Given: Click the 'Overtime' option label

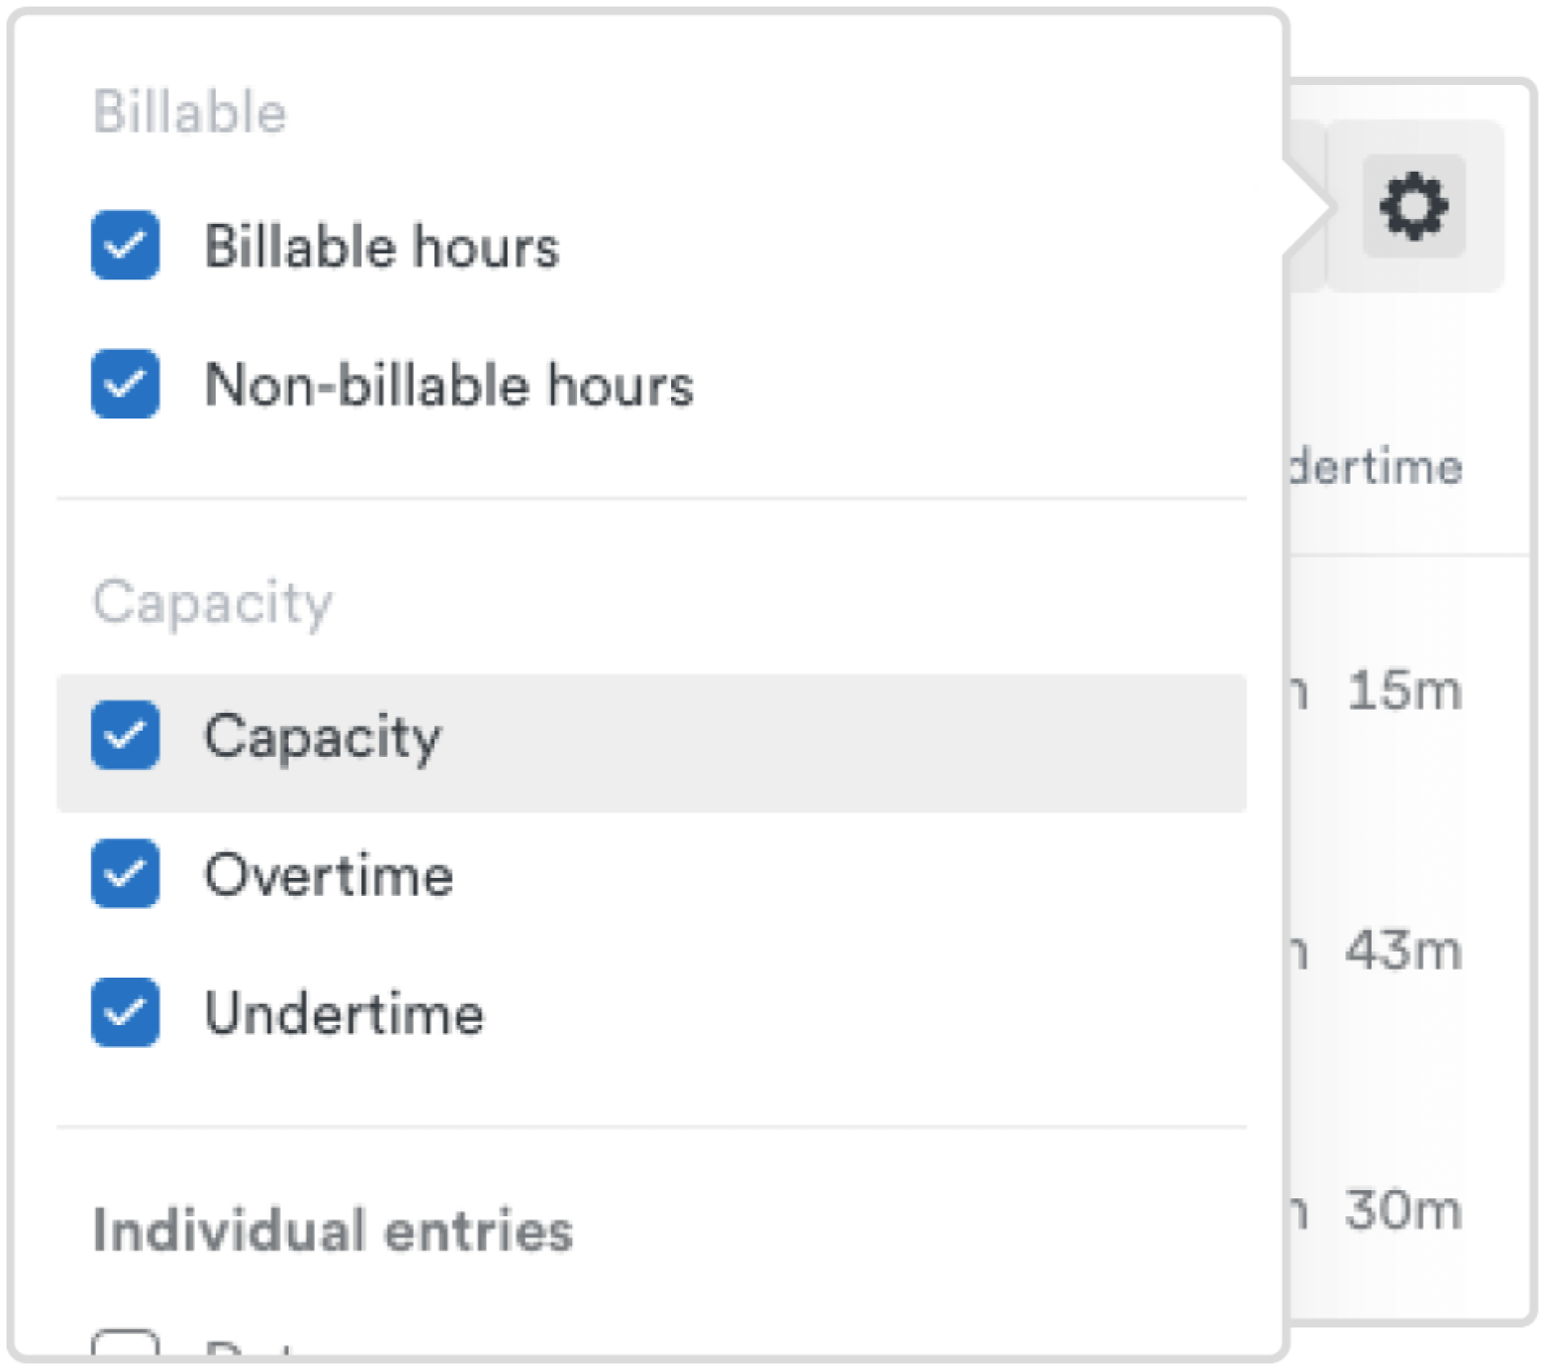Looking at the screenshot, I should (x=329, y=875).
